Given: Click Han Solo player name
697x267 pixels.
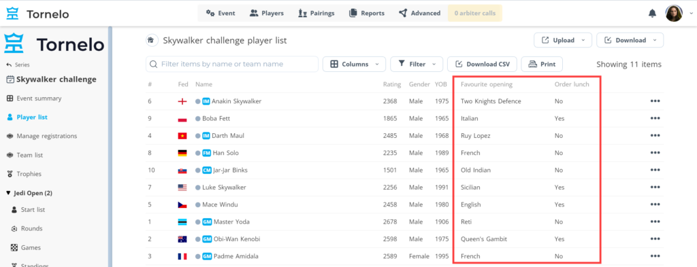Looking at the screenshot, I should 225,153.
